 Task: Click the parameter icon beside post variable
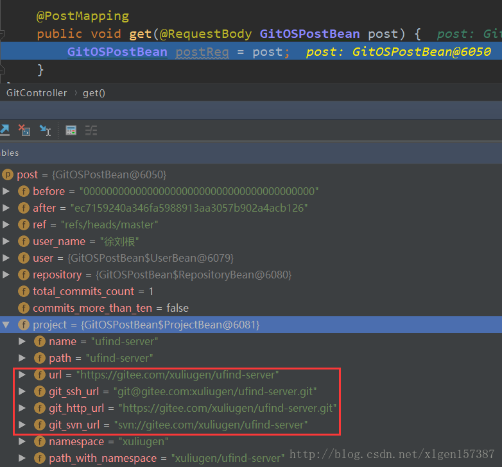(8, 174)
